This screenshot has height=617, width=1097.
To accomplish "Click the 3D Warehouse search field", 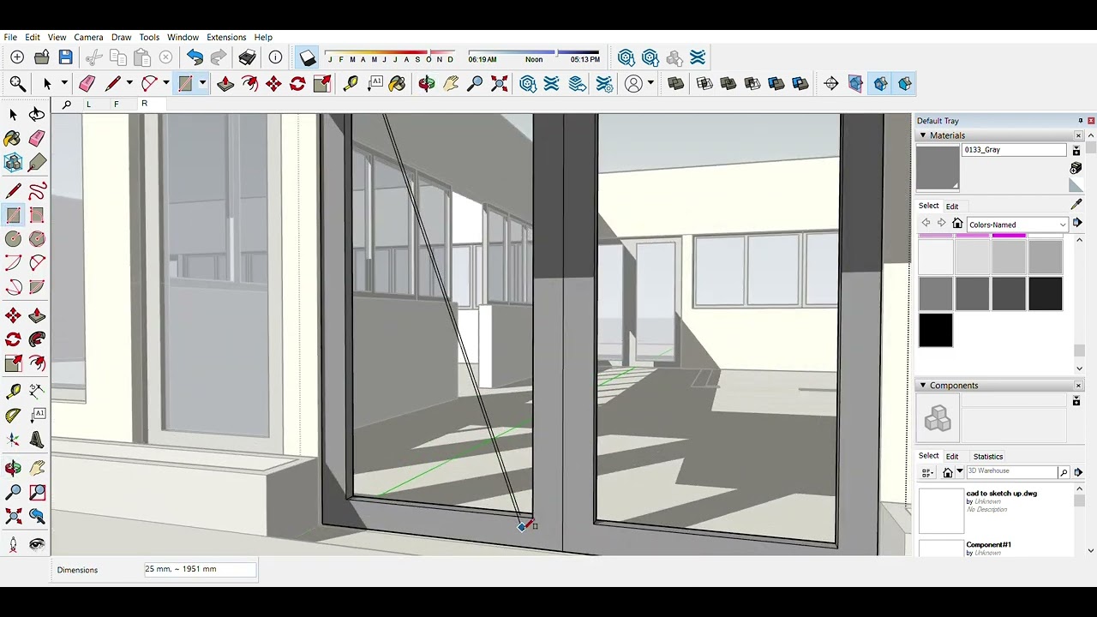I will tap(1011, 471).
